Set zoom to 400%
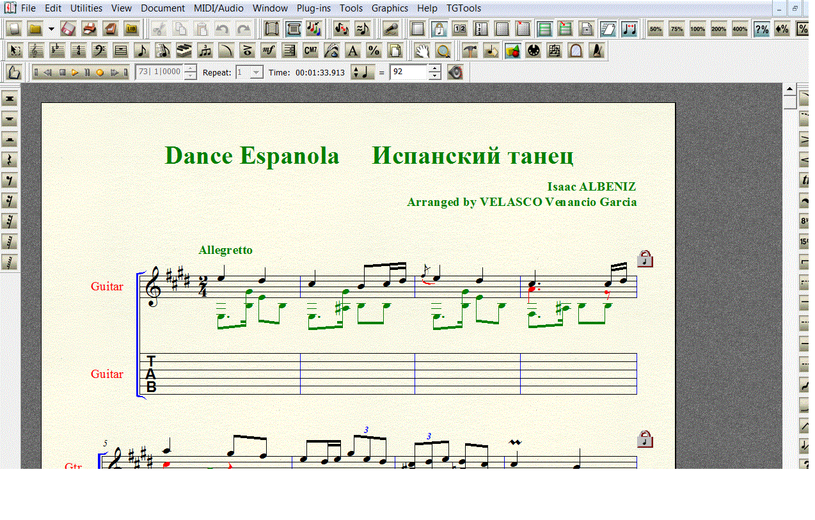The width and height of the screenshot is (815, 520). (x=740, y=29)
